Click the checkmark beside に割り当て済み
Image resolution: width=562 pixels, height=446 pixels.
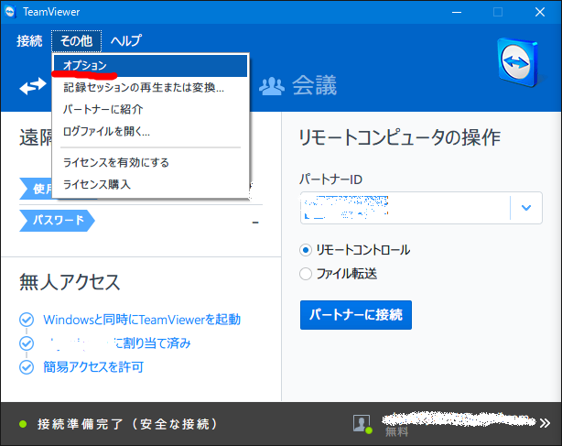27,343
